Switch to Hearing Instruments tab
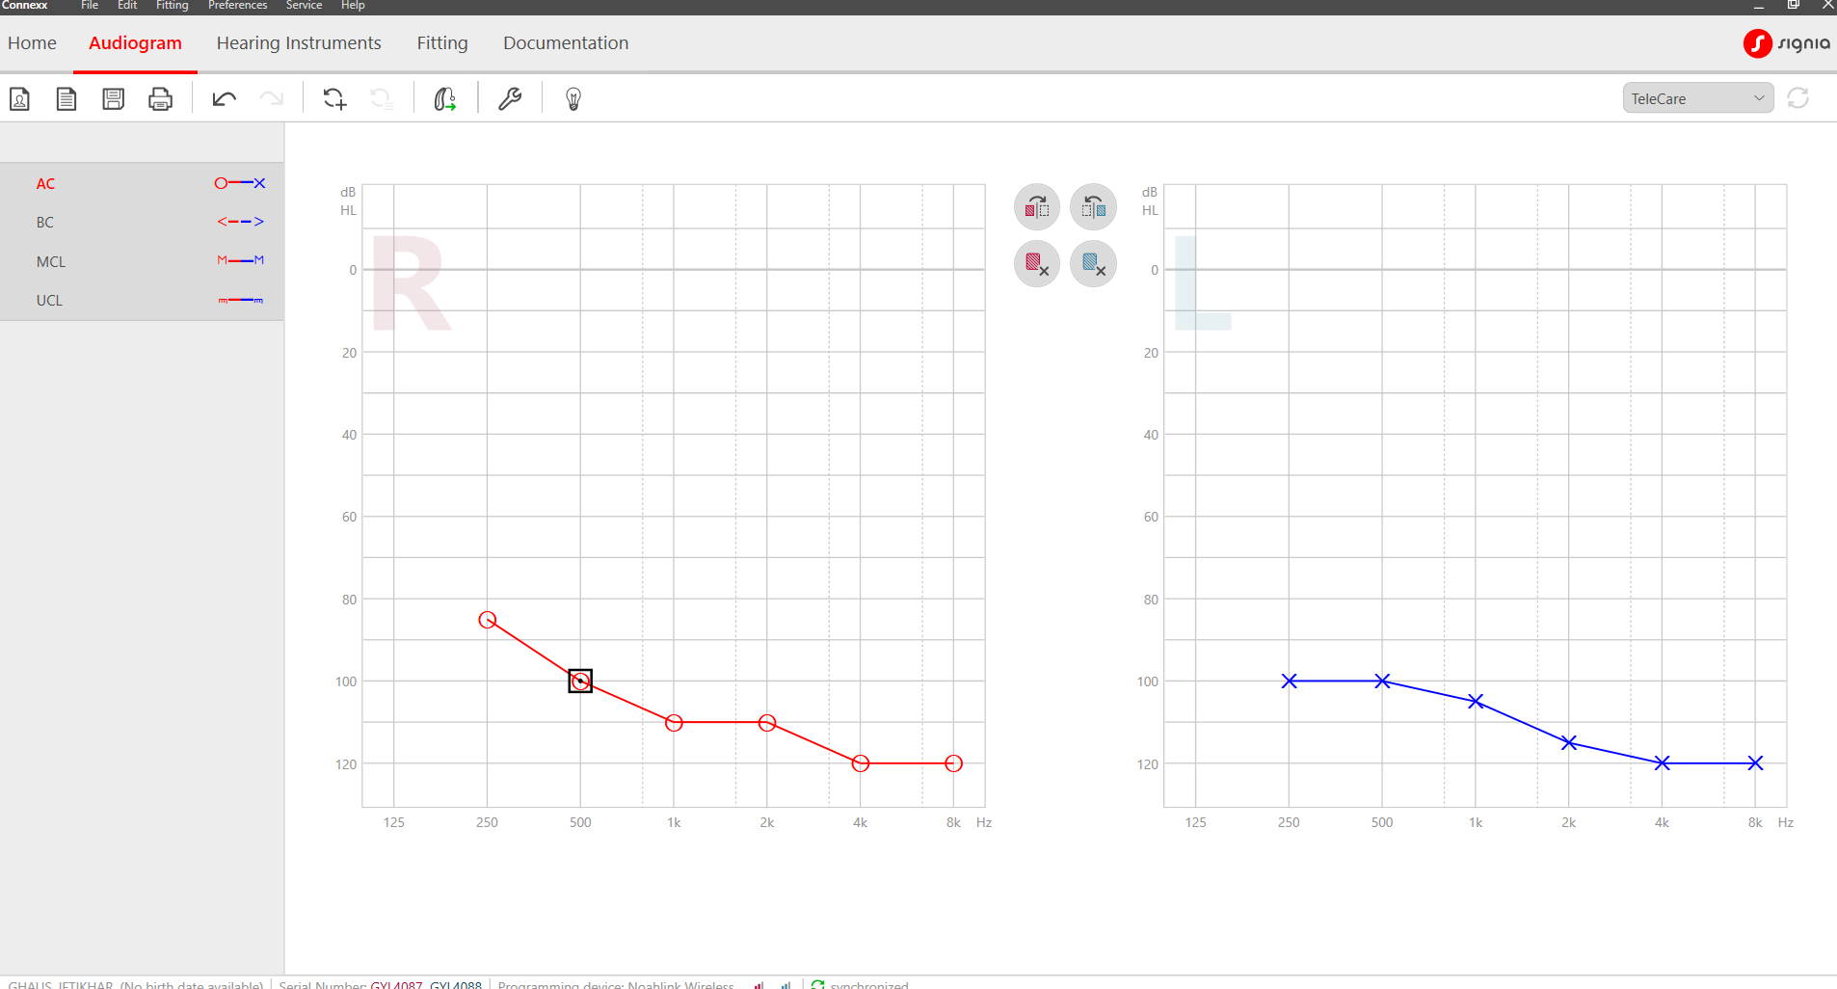This screenshot has width=1837, height=989. point(299,43)
